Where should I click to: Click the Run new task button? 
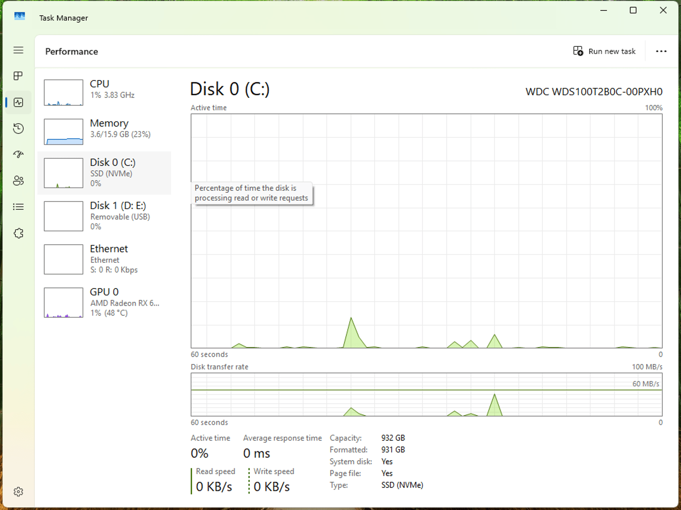point(604,51)
